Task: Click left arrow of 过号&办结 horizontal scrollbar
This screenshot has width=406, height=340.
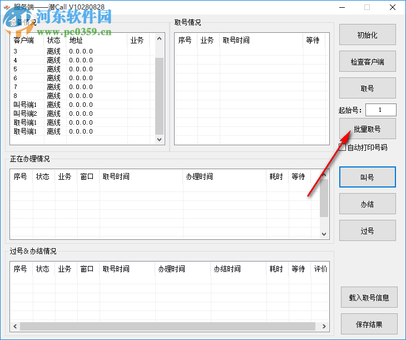Action: pos(15,326)
